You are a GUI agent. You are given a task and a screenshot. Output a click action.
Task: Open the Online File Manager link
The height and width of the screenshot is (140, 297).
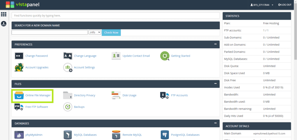(x=38, y=95)
